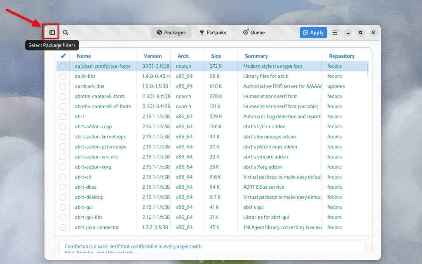Screen dimensions: 422x264
Task: Select the abrt-desktop package name
Action: tap(89, 197)
